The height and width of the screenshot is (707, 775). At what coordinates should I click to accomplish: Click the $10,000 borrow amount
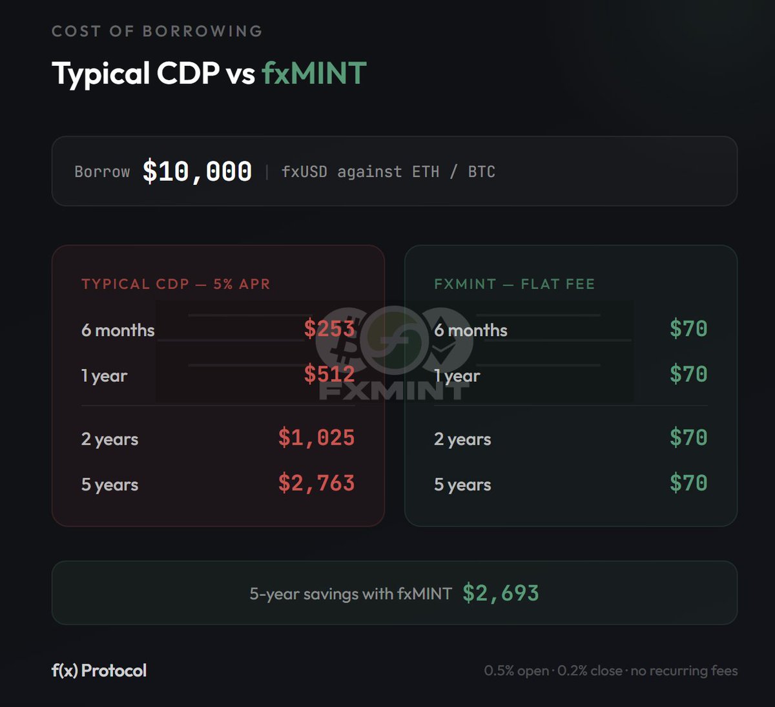pyautogui.click(x=197, y=171)
